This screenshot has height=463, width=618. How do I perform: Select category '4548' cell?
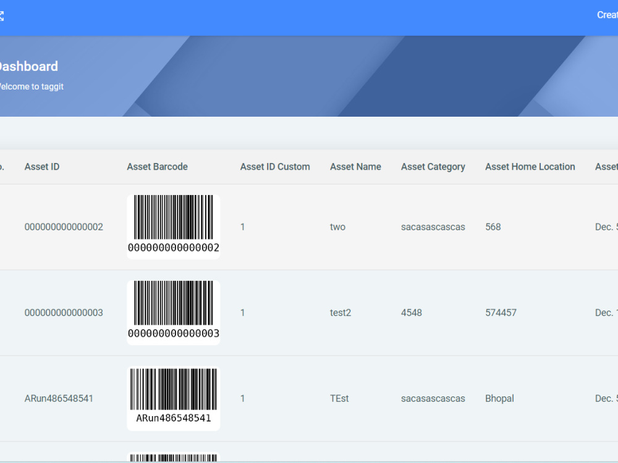[x=412, y=312]
